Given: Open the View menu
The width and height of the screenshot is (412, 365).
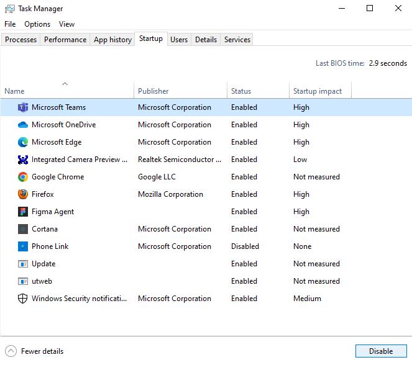Looking at the screenshot, I should (x=66, y=24).
